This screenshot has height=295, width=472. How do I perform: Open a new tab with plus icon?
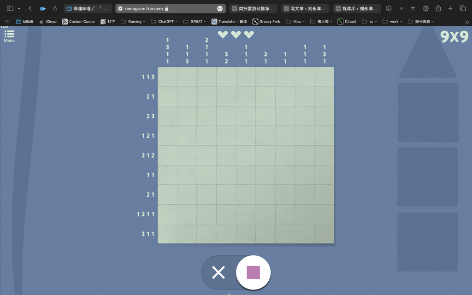coord(450,8)
